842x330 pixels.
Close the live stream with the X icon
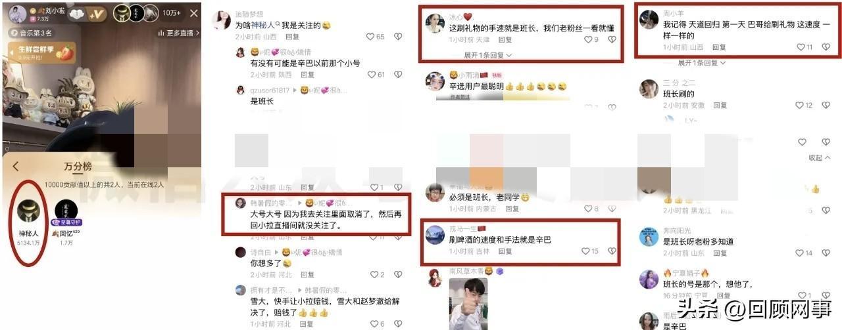coord(193,13)
